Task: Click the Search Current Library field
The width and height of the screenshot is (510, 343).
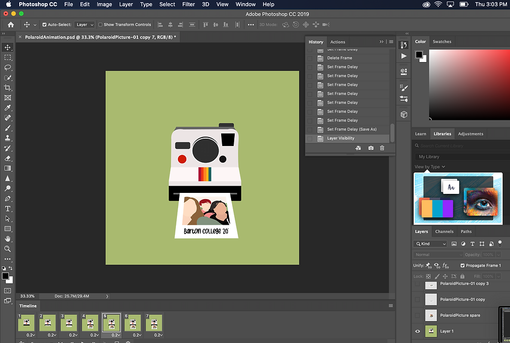Action: [x=462, y=145]
